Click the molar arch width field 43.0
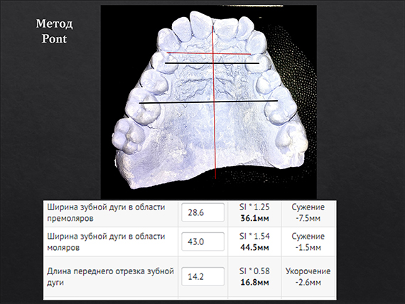 [x=202, y=241]
